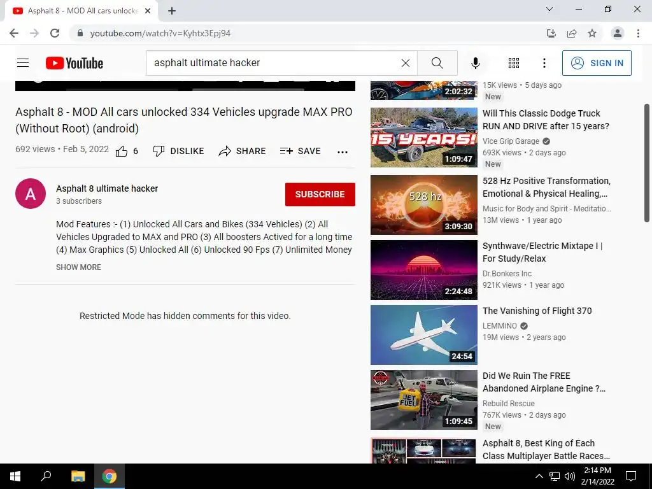
Task: Go to YouTube home via logo
Action: point(74,63)
